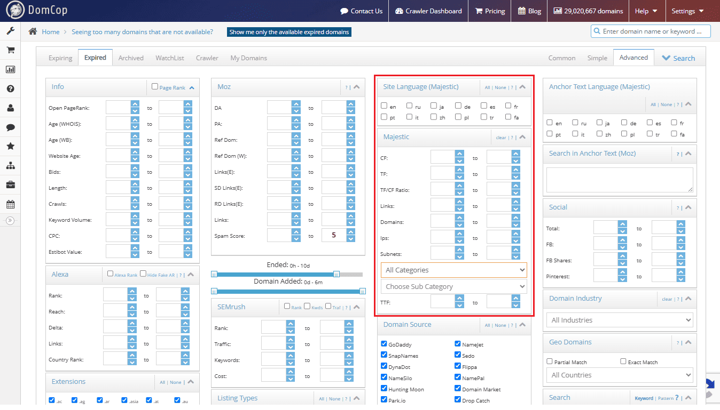The image size is (720, 410).
Task: Click the Ended slider right handle
Action: 336,275
